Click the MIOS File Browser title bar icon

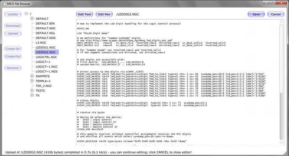[x=3, y=4]
